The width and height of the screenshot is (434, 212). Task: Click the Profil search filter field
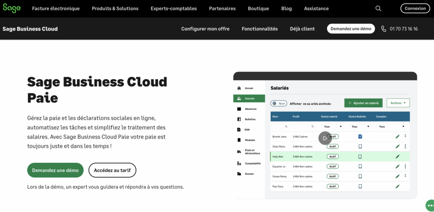[x=304, y=126]
